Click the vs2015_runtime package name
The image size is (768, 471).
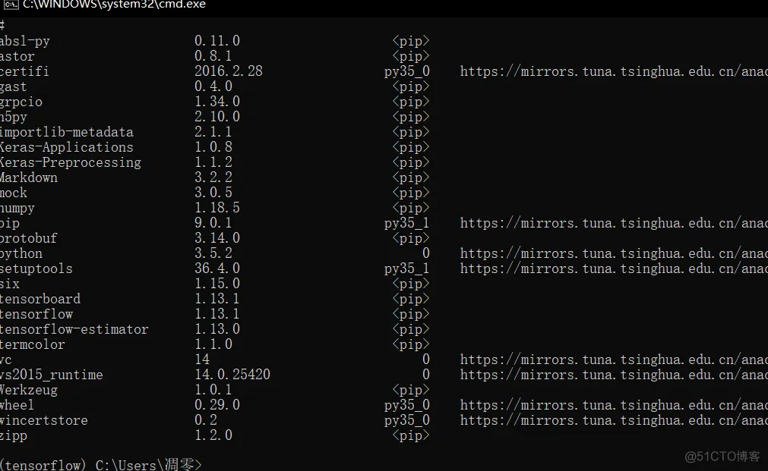click(x=52, y=375)
